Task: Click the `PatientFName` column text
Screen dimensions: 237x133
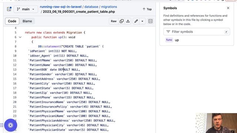Action: [40, 60]
